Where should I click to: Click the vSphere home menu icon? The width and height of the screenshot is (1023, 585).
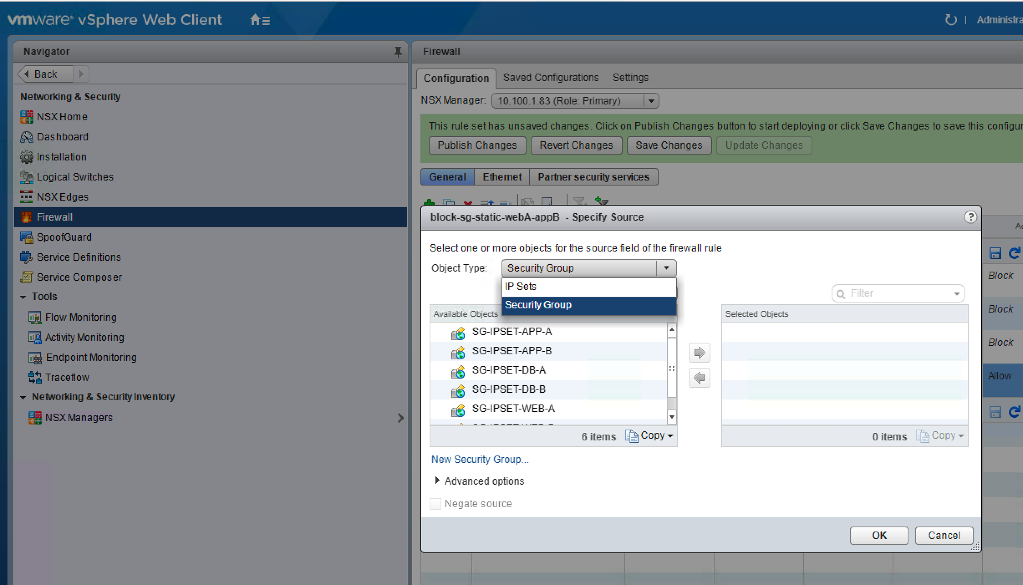260,20
